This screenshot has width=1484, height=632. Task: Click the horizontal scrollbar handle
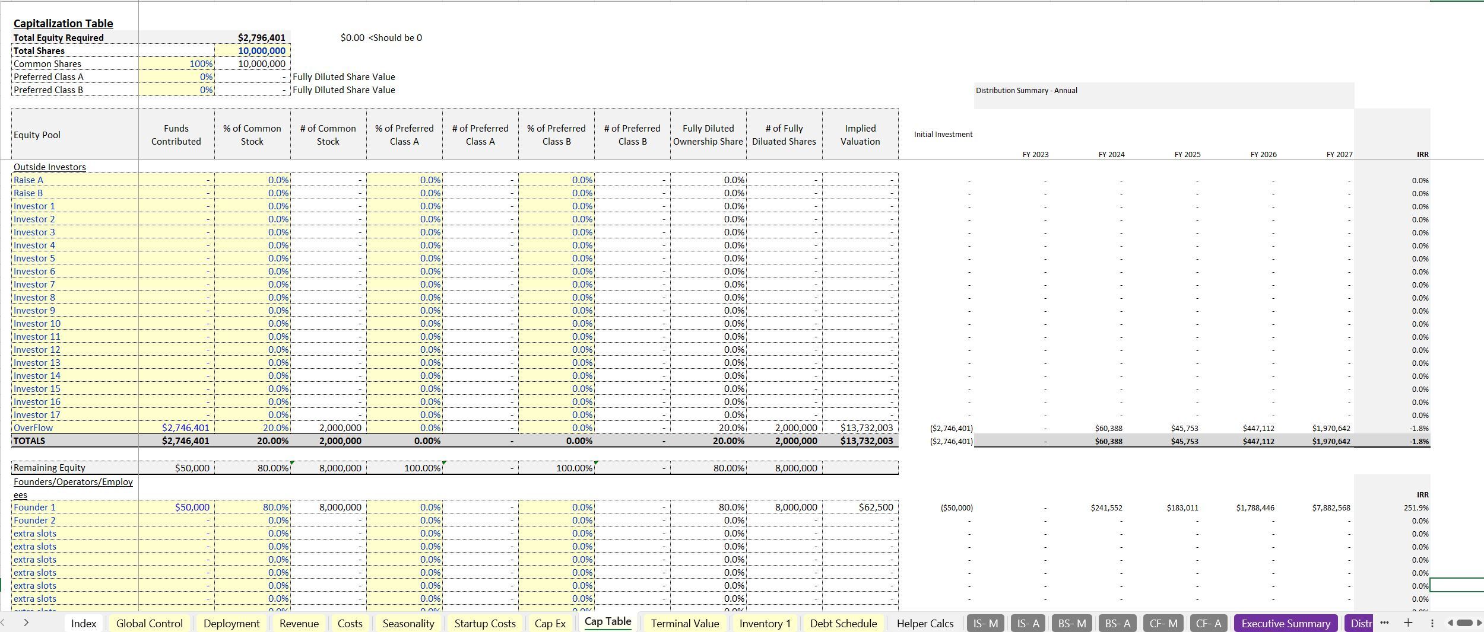[x=1464, y=623]
